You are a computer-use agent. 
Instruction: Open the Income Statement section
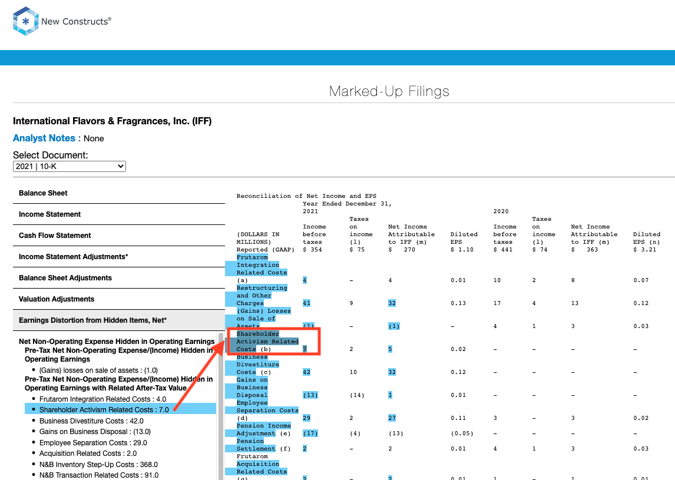coord(119,214)
